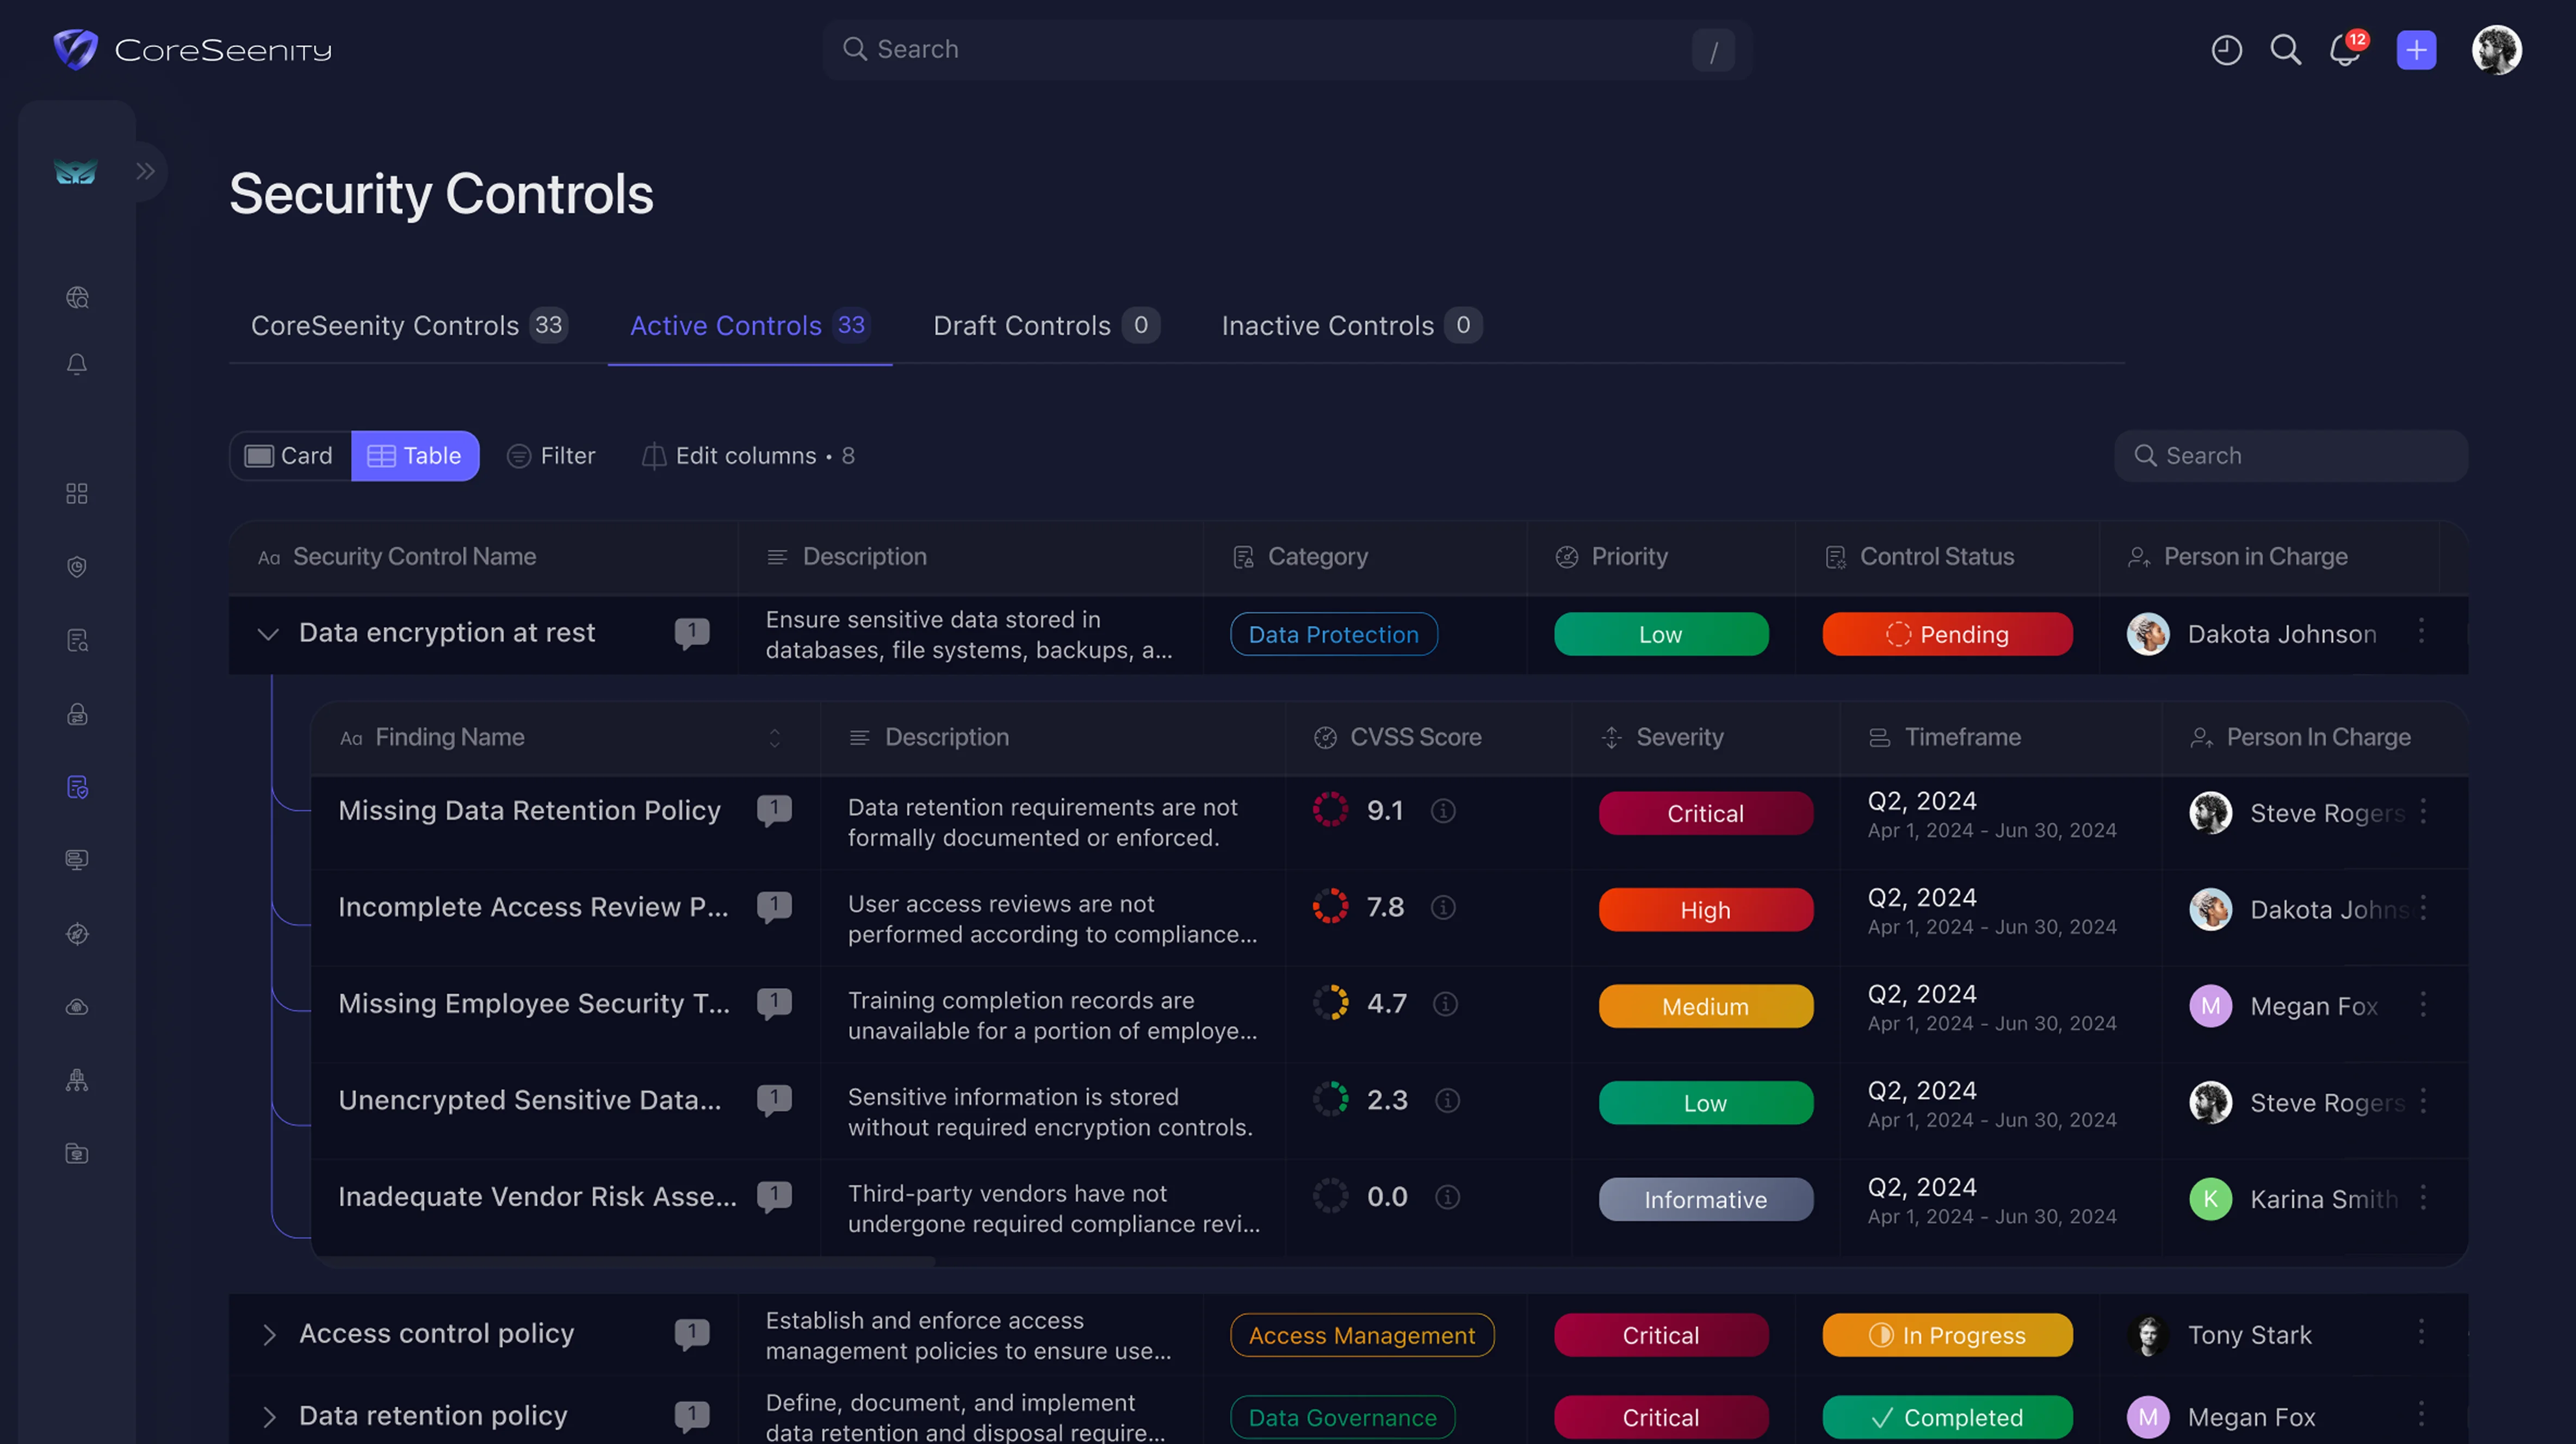Open the dashboard grid icon in sidebar
Screen dimensions: 2576x1444
(77, 494)
